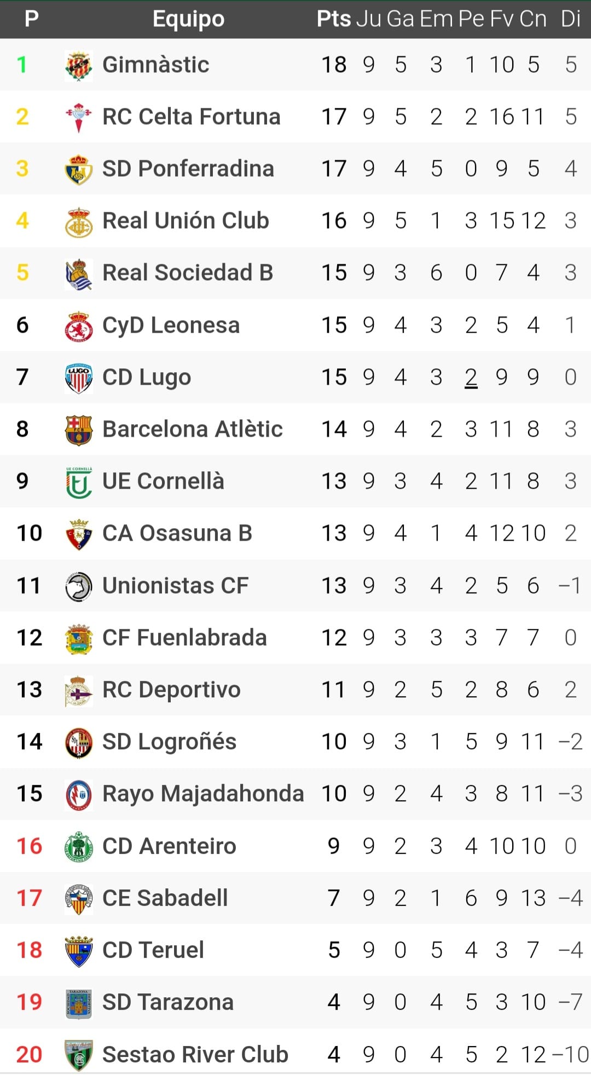
Task: Open the CyD Leonesa team link
Action: coord(171,325)
